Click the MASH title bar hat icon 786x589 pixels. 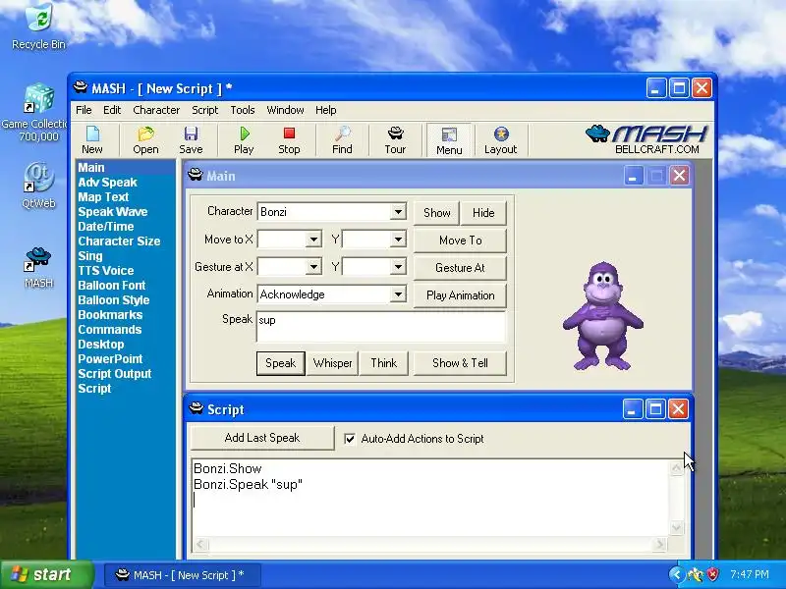(81, 87)
